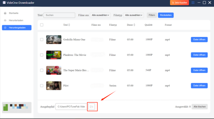Open the Filmtyp dropdown
Image resolution: width=214 pixels, height=119 pixels.
tap(133, 15)
